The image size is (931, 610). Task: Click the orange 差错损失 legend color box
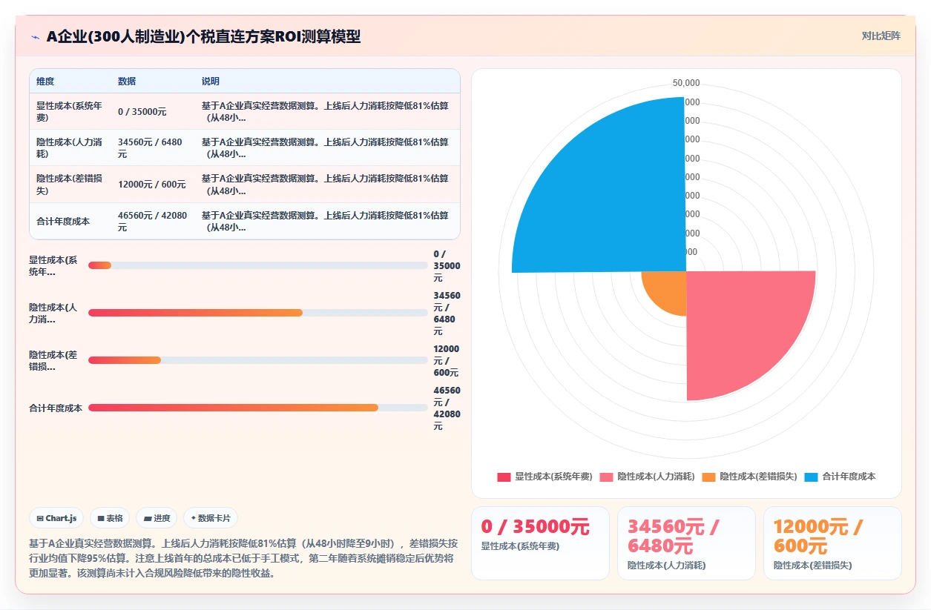pyautogui.click(x=709, y=477)
